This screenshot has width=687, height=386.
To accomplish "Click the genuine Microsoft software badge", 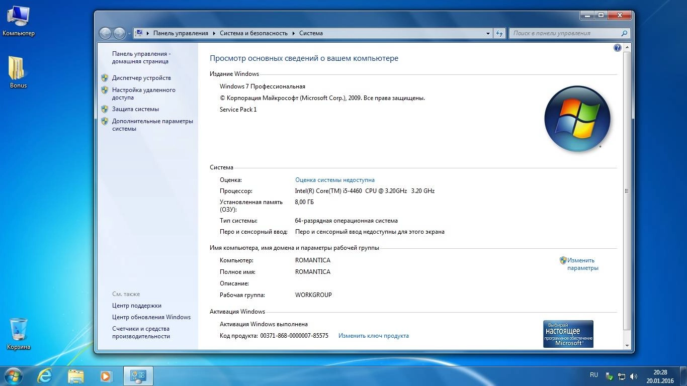I will click(x=568, y=334).
